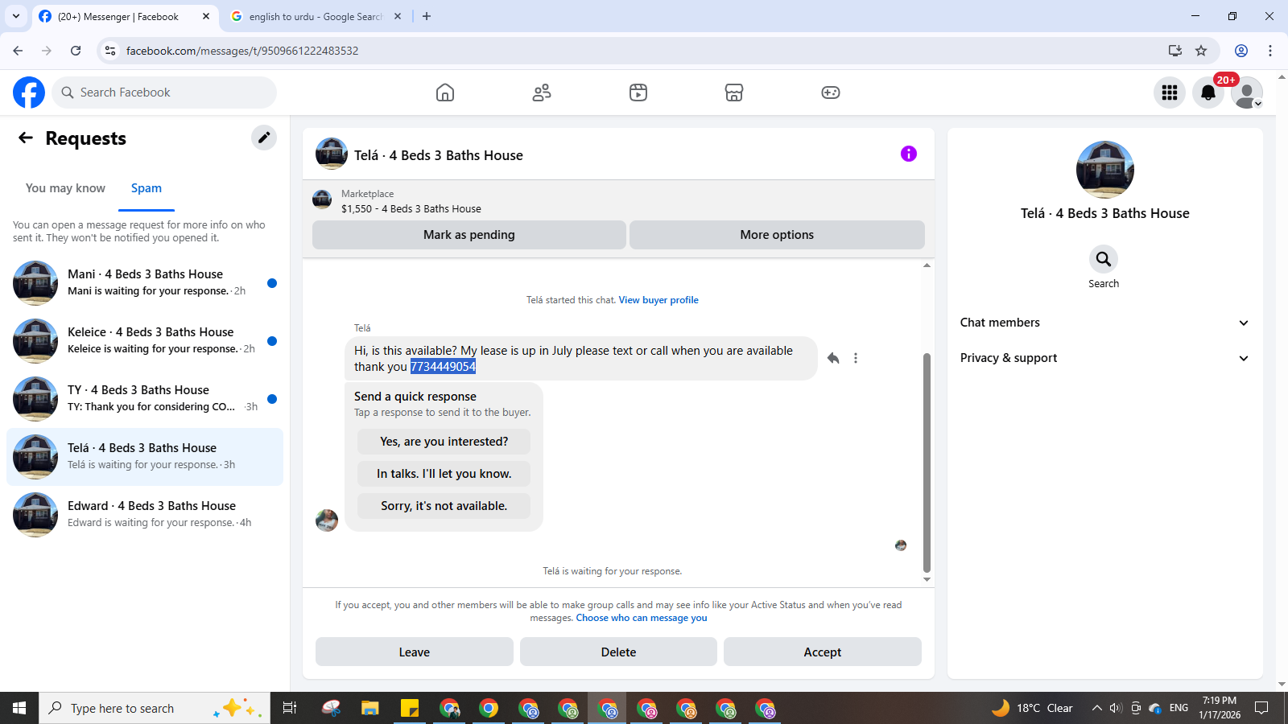Switch to the You may know tab
This screenshot has height=724, width=1288.
click(x=65, y=188)
